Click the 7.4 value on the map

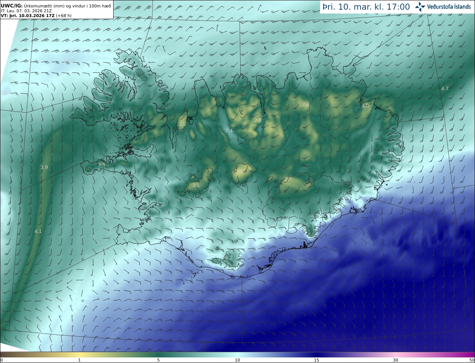click(x=229, y=131)
